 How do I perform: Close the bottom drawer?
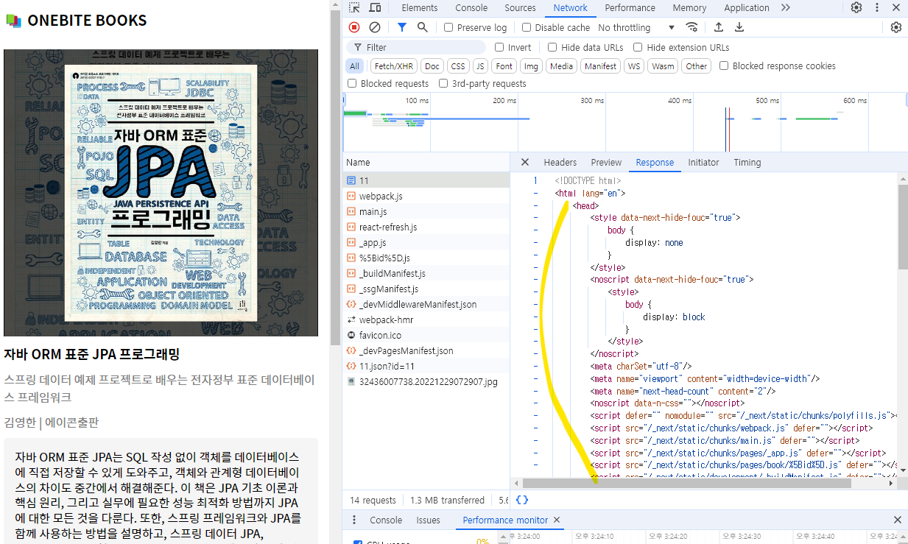(897, 520)
